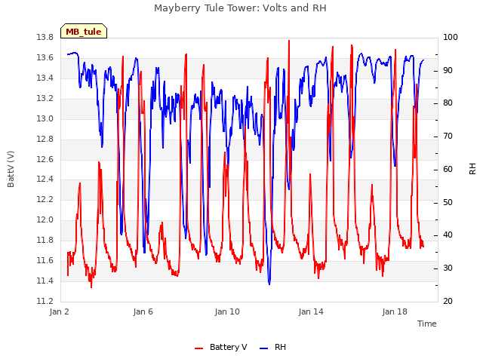Click the 12.6 tick on the BattV axis
Viewport: 483px width, 362px height.
(x=45, y=159)
